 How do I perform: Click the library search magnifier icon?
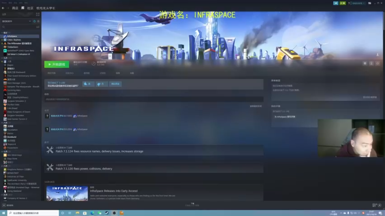(3, 27)
